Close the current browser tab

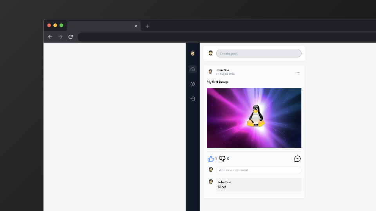coord(136,26)
